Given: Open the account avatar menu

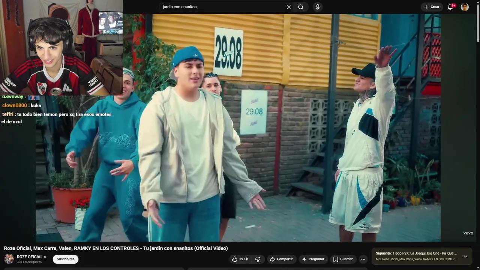Looking at the screenshot, I should (465, 7).
